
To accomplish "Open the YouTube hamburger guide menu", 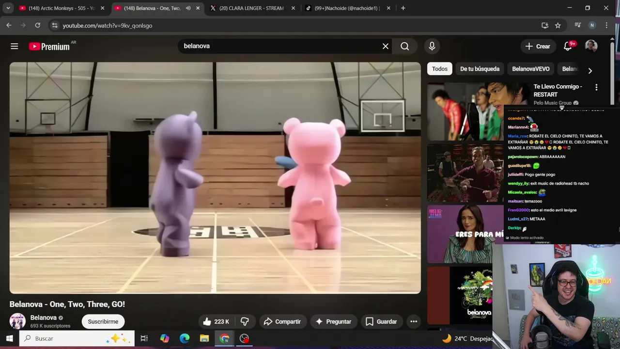I will (x=15, y=46).
